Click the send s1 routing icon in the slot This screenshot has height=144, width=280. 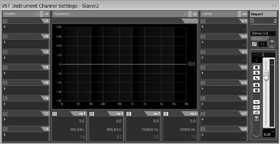tap(243, 30)
